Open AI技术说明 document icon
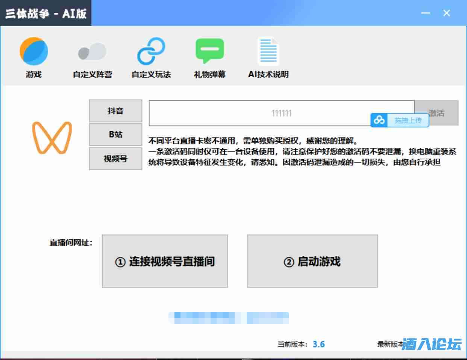 pos(268,52)
